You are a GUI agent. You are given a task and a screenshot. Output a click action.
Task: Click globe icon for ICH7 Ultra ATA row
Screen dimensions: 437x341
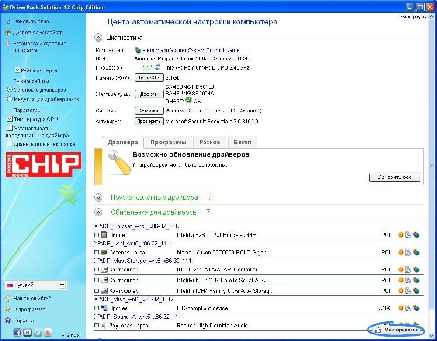[416, 291]
